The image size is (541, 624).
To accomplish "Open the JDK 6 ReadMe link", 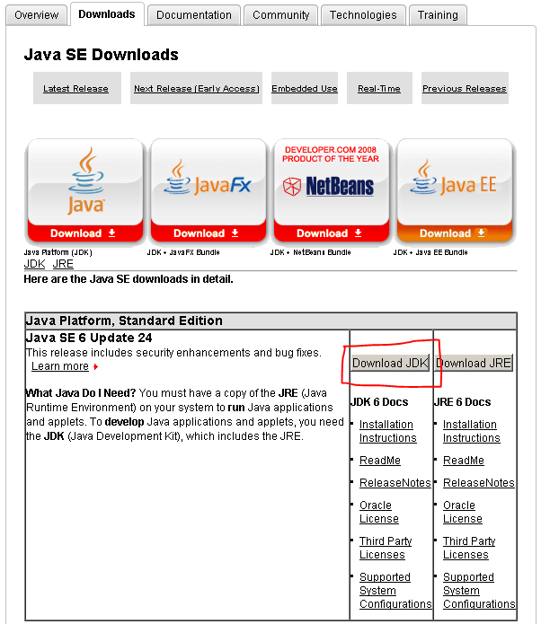I will click(x=380, y=461).
